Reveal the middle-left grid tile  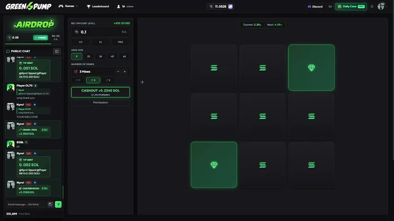click(214, 116)
